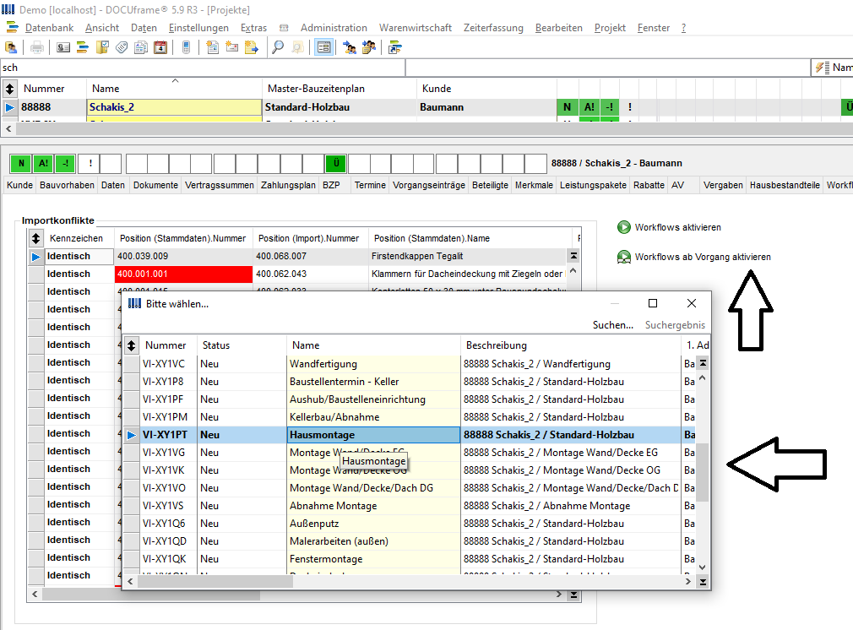
Task: Switch to the Vorgangseinträge tab
Action: click(x=429, y=185)
